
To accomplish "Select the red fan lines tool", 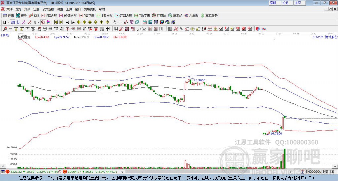I will point(121,29).
